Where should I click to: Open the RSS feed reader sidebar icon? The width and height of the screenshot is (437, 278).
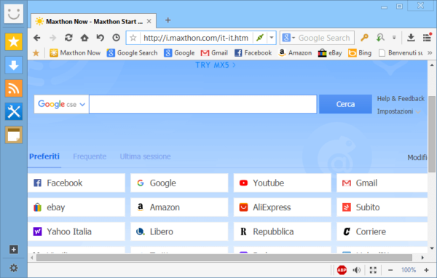coord(13,88)
